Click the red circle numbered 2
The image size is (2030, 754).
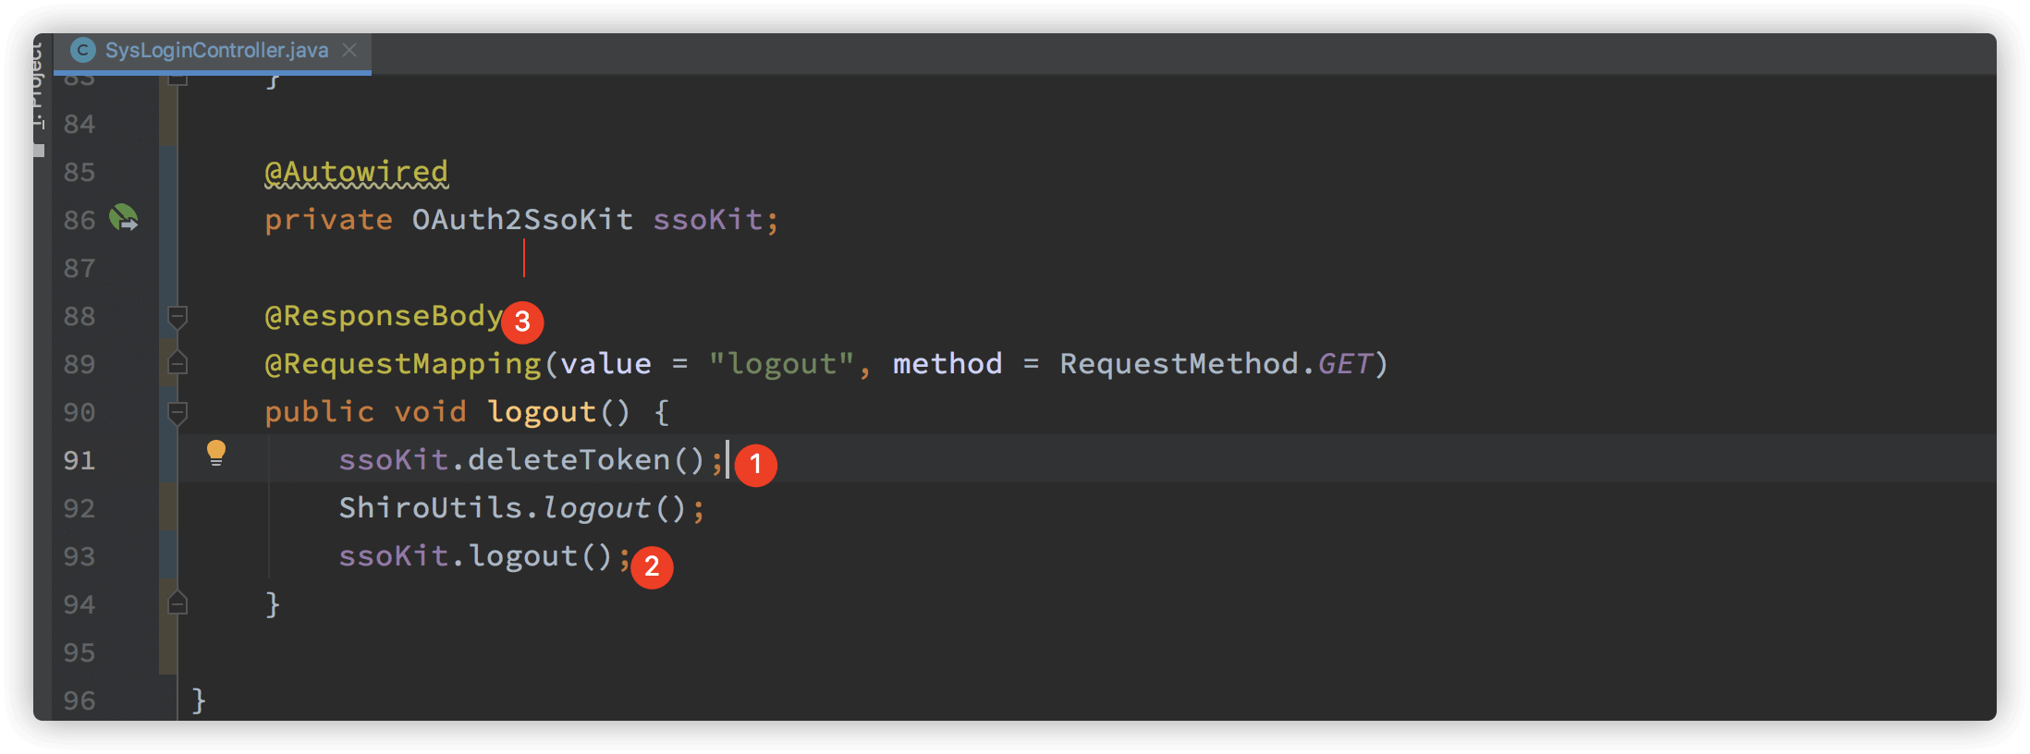click(x=652, y=566)
